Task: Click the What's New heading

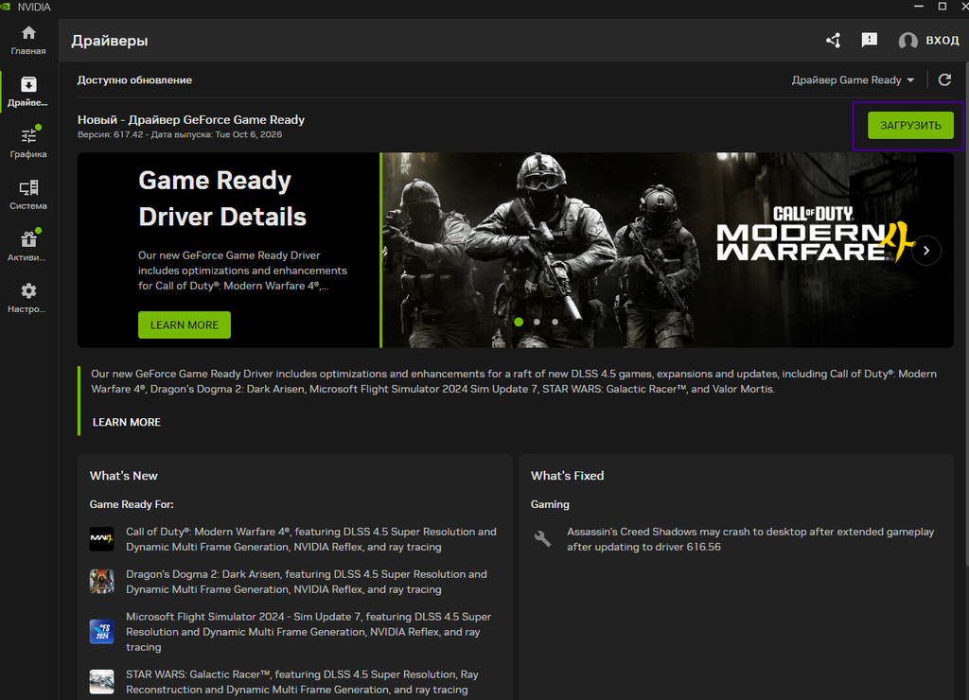Action: tap(124, 476)
